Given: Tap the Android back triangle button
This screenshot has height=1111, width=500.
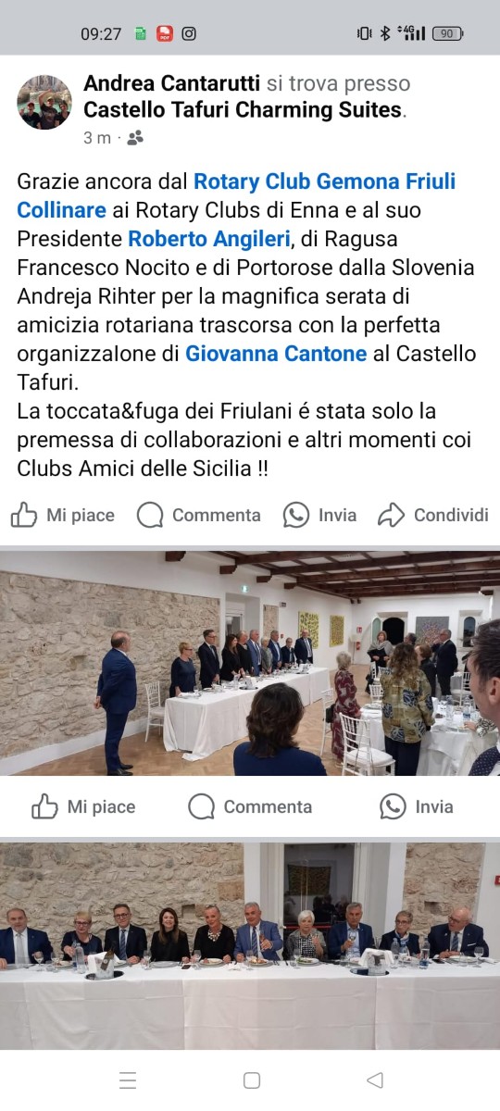Looking at the screenshot, I should tap(375, 1080).
